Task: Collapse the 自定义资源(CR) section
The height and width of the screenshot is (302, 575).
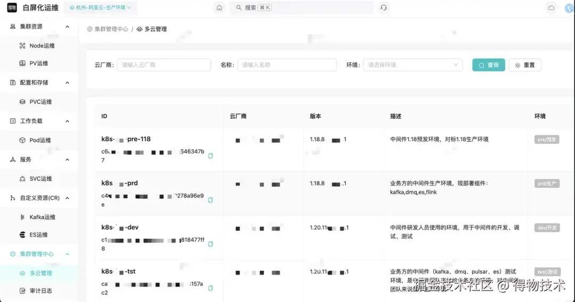Action: coord(68,198)
